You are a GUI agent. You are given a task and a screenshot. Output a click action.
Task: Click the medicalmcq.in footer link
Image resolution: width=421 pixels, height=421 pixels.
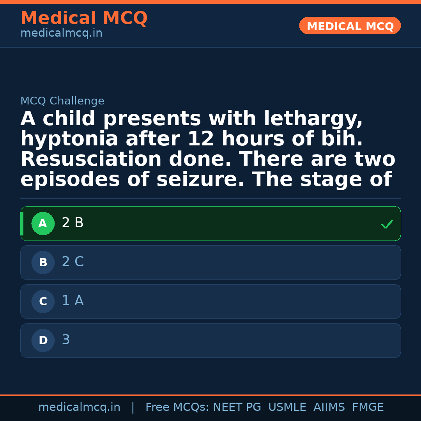pyautogui.click(x=79, y=407)
